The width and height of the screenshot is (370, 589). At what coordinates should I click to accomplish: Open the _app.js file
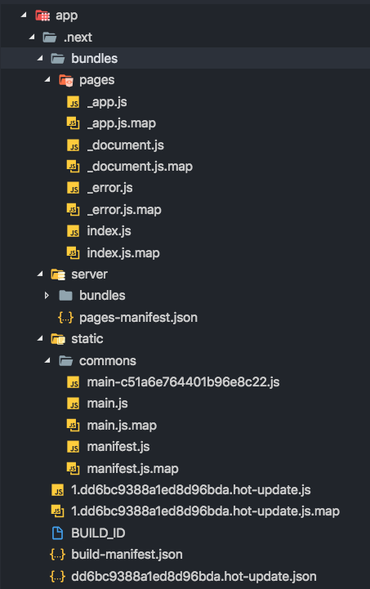point(107,102)
